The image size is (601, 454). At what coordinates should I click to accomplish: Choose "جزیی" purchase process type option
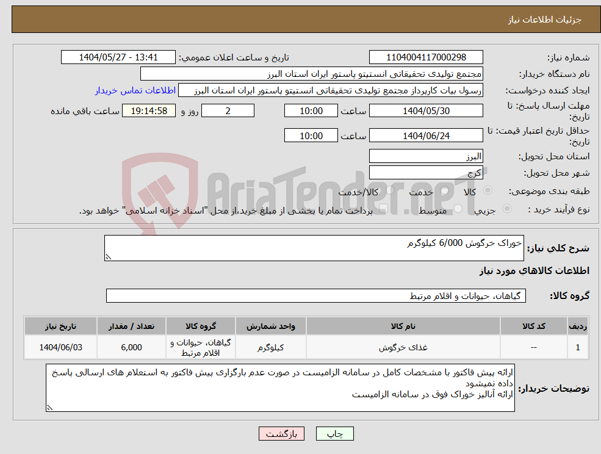506,209
